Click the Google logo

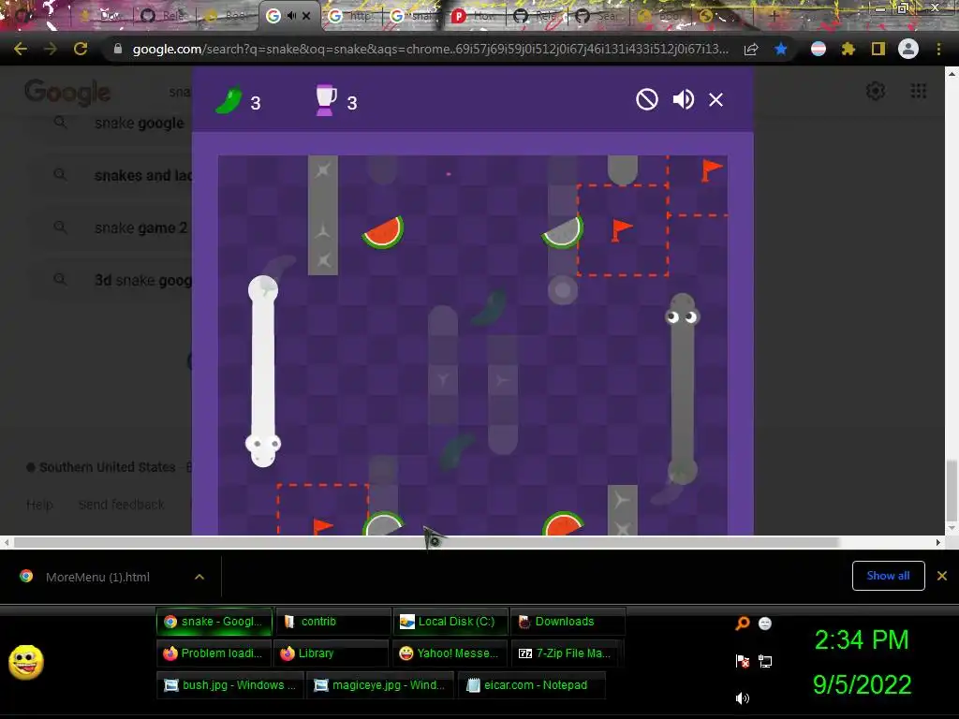click(x=67, y=93)
